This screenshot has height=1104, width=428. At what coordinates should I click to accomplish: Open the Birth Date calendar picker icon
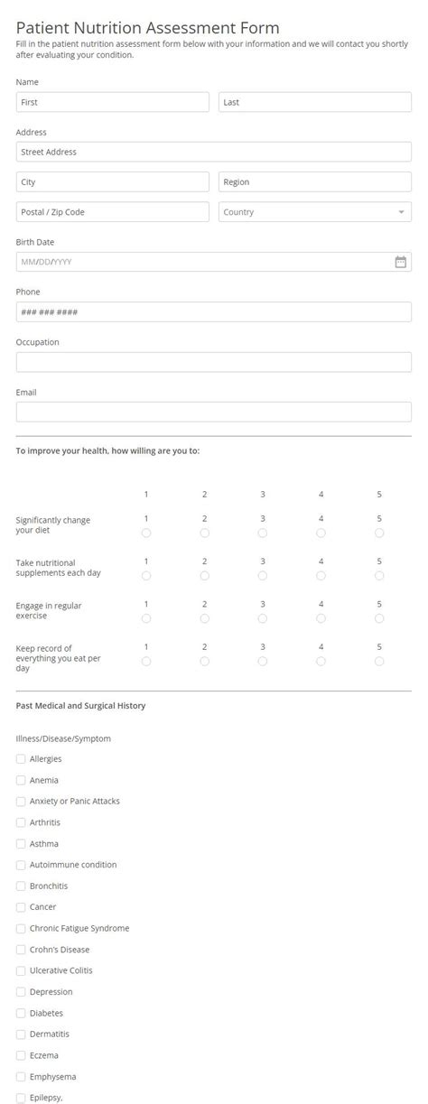click(x=401, y=262)
